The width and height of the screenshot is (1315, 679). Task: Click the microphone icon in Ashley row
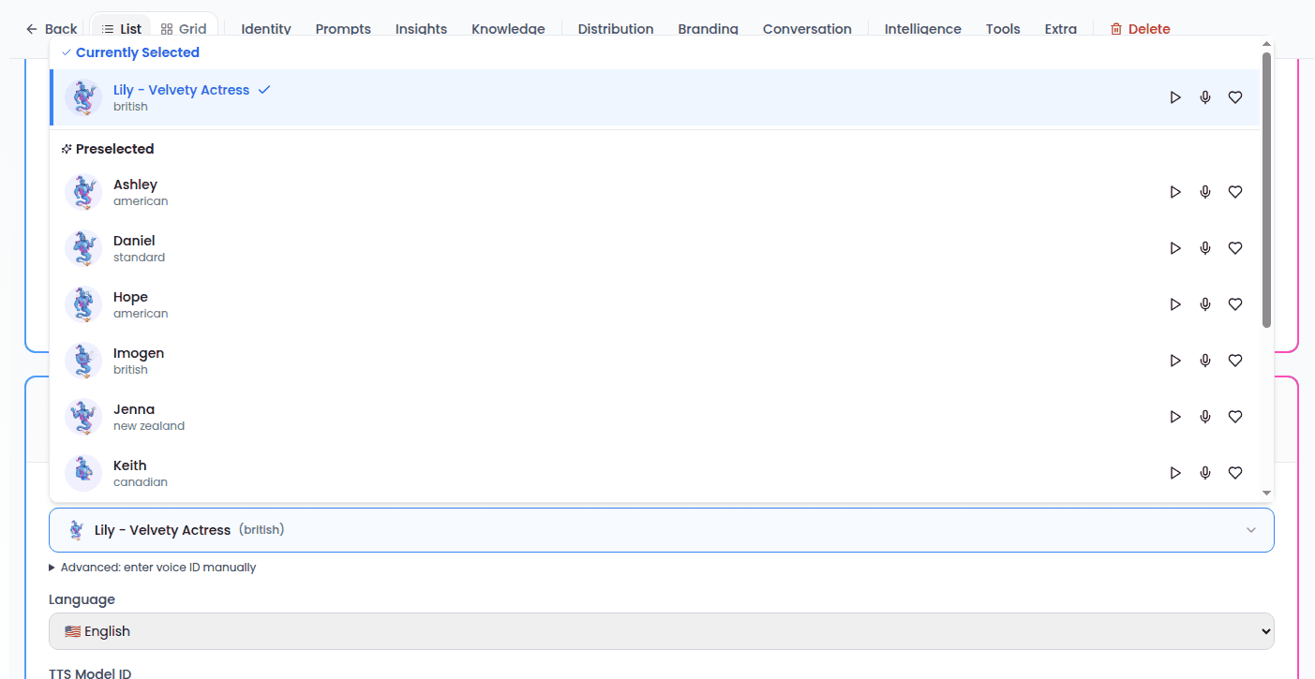(1205, 192)
